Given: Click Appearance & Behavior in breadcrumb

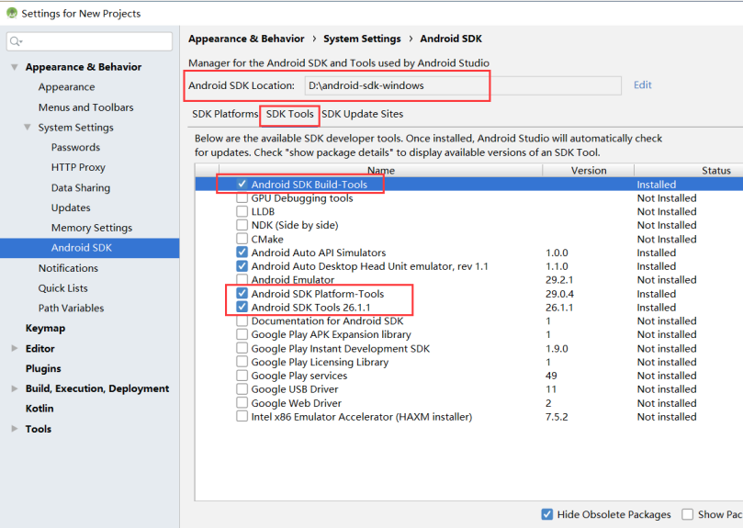Looking at the screenshot, I should pos(246,39).
